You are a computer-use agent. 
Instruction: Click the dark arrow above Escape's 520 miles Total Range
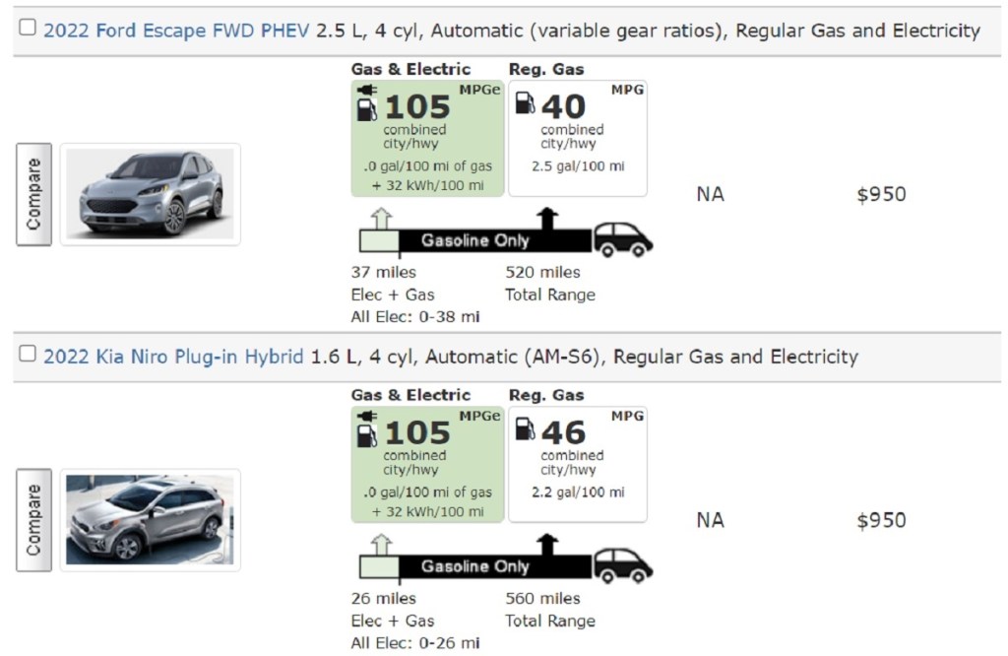pos(545,219)
